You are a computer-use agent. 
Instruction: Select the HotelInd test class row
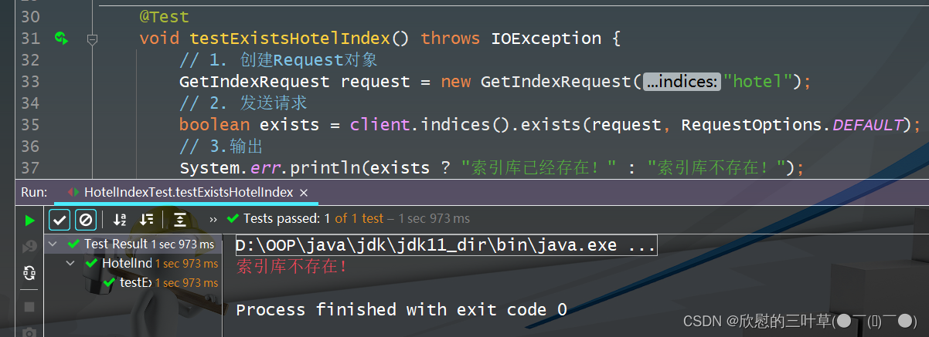[131, 263]
